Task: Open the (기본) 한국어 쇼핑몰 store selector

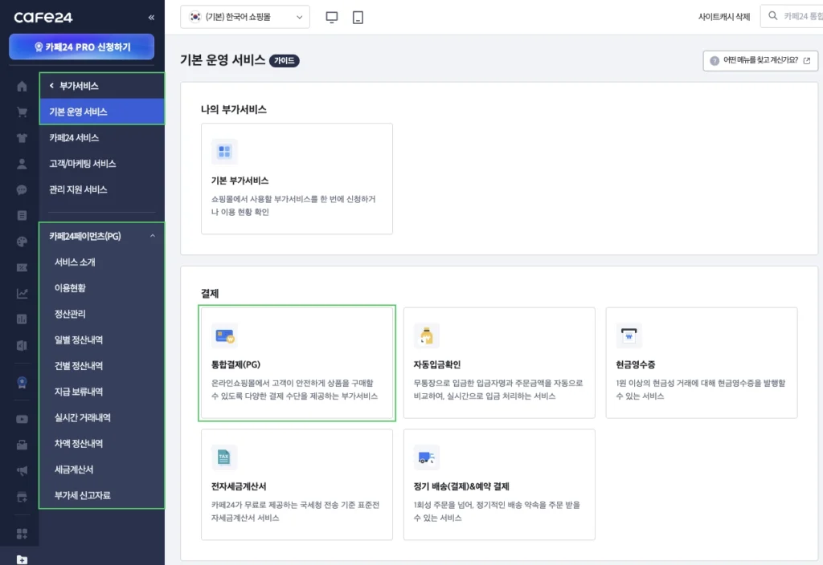Action: pos(244,16)
